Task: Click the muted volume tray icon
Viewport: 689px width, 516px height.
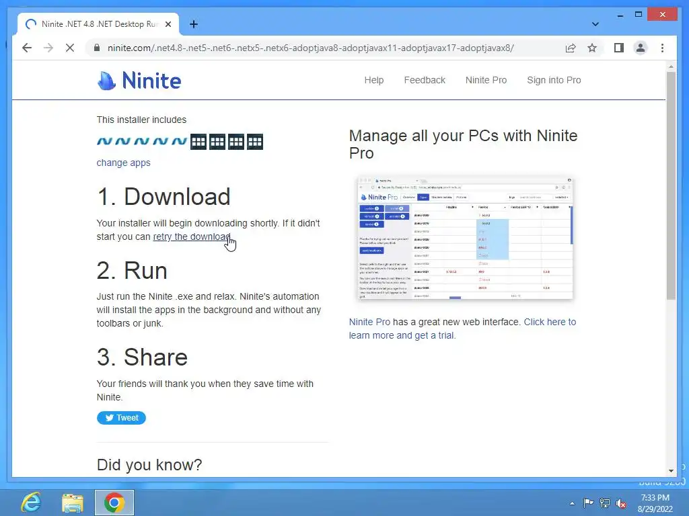Action: [x=621, y=503]
